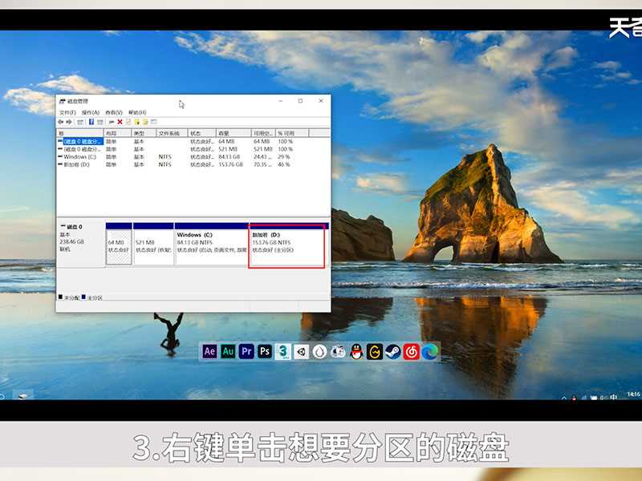
Task: Launch Adobe Audition from the dock
Action: point(228,351)
